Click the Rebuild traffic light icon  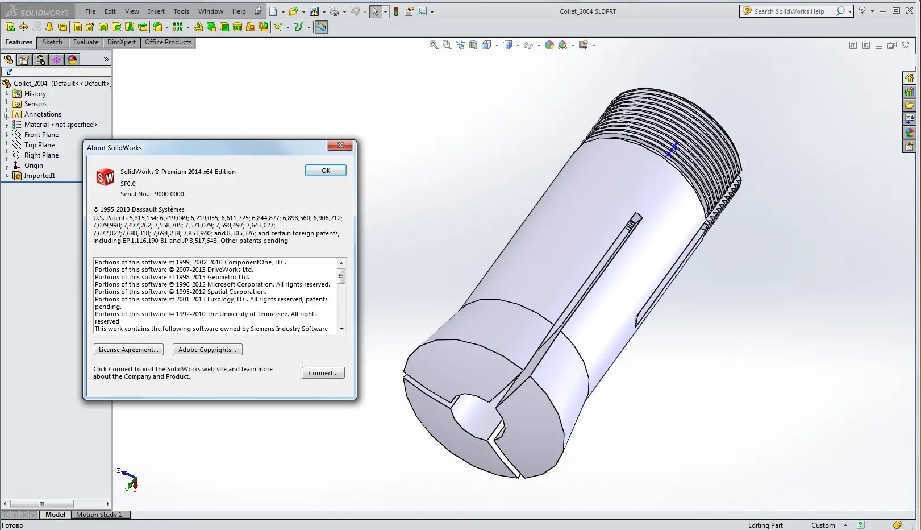(396, 11)
